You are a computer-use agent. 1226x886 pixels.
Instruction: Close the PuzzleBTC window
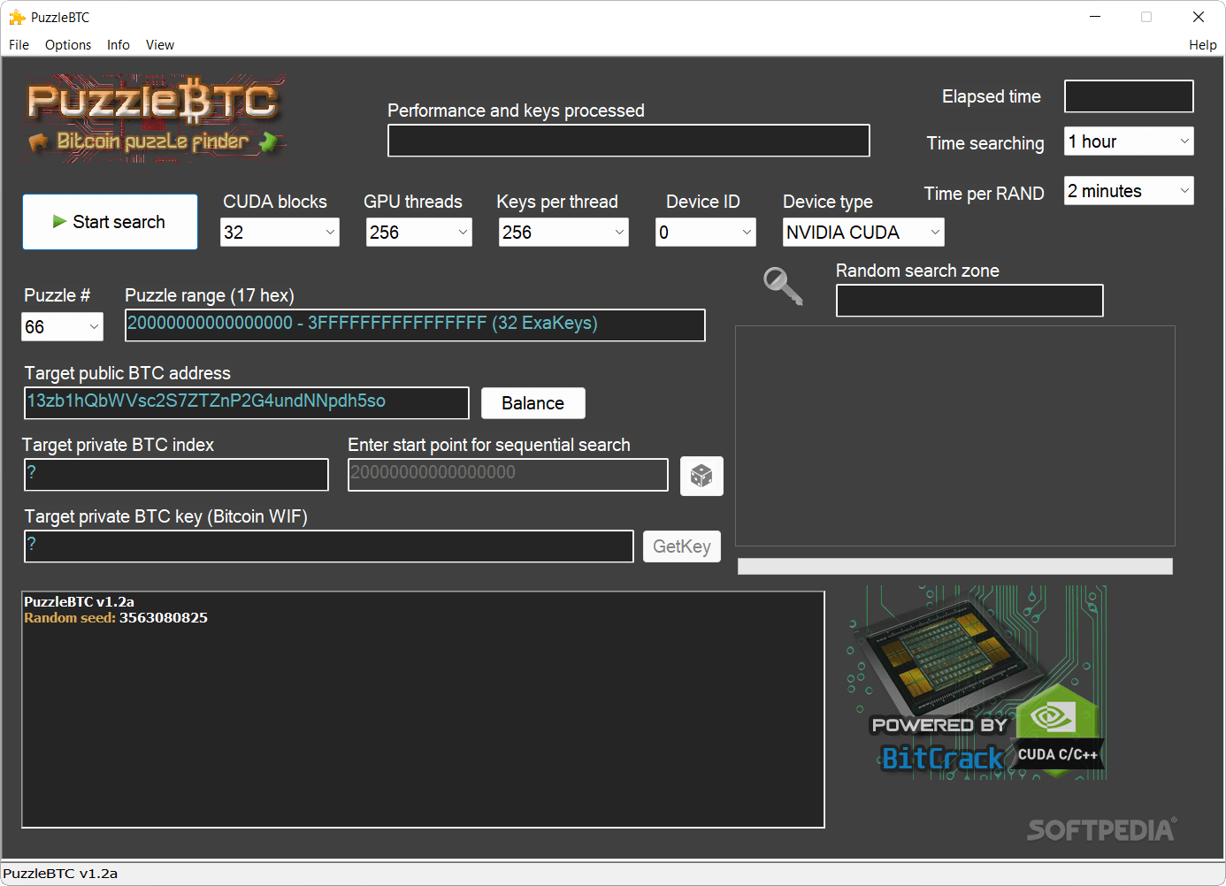1199,17
